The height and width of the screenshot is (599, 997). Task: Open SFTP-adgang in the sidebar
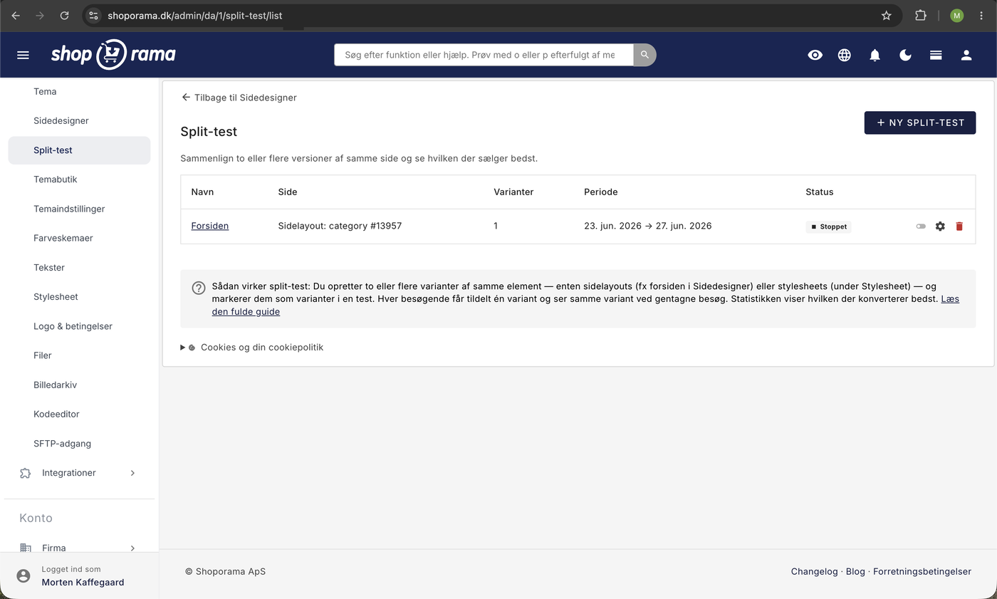[62, 443]
